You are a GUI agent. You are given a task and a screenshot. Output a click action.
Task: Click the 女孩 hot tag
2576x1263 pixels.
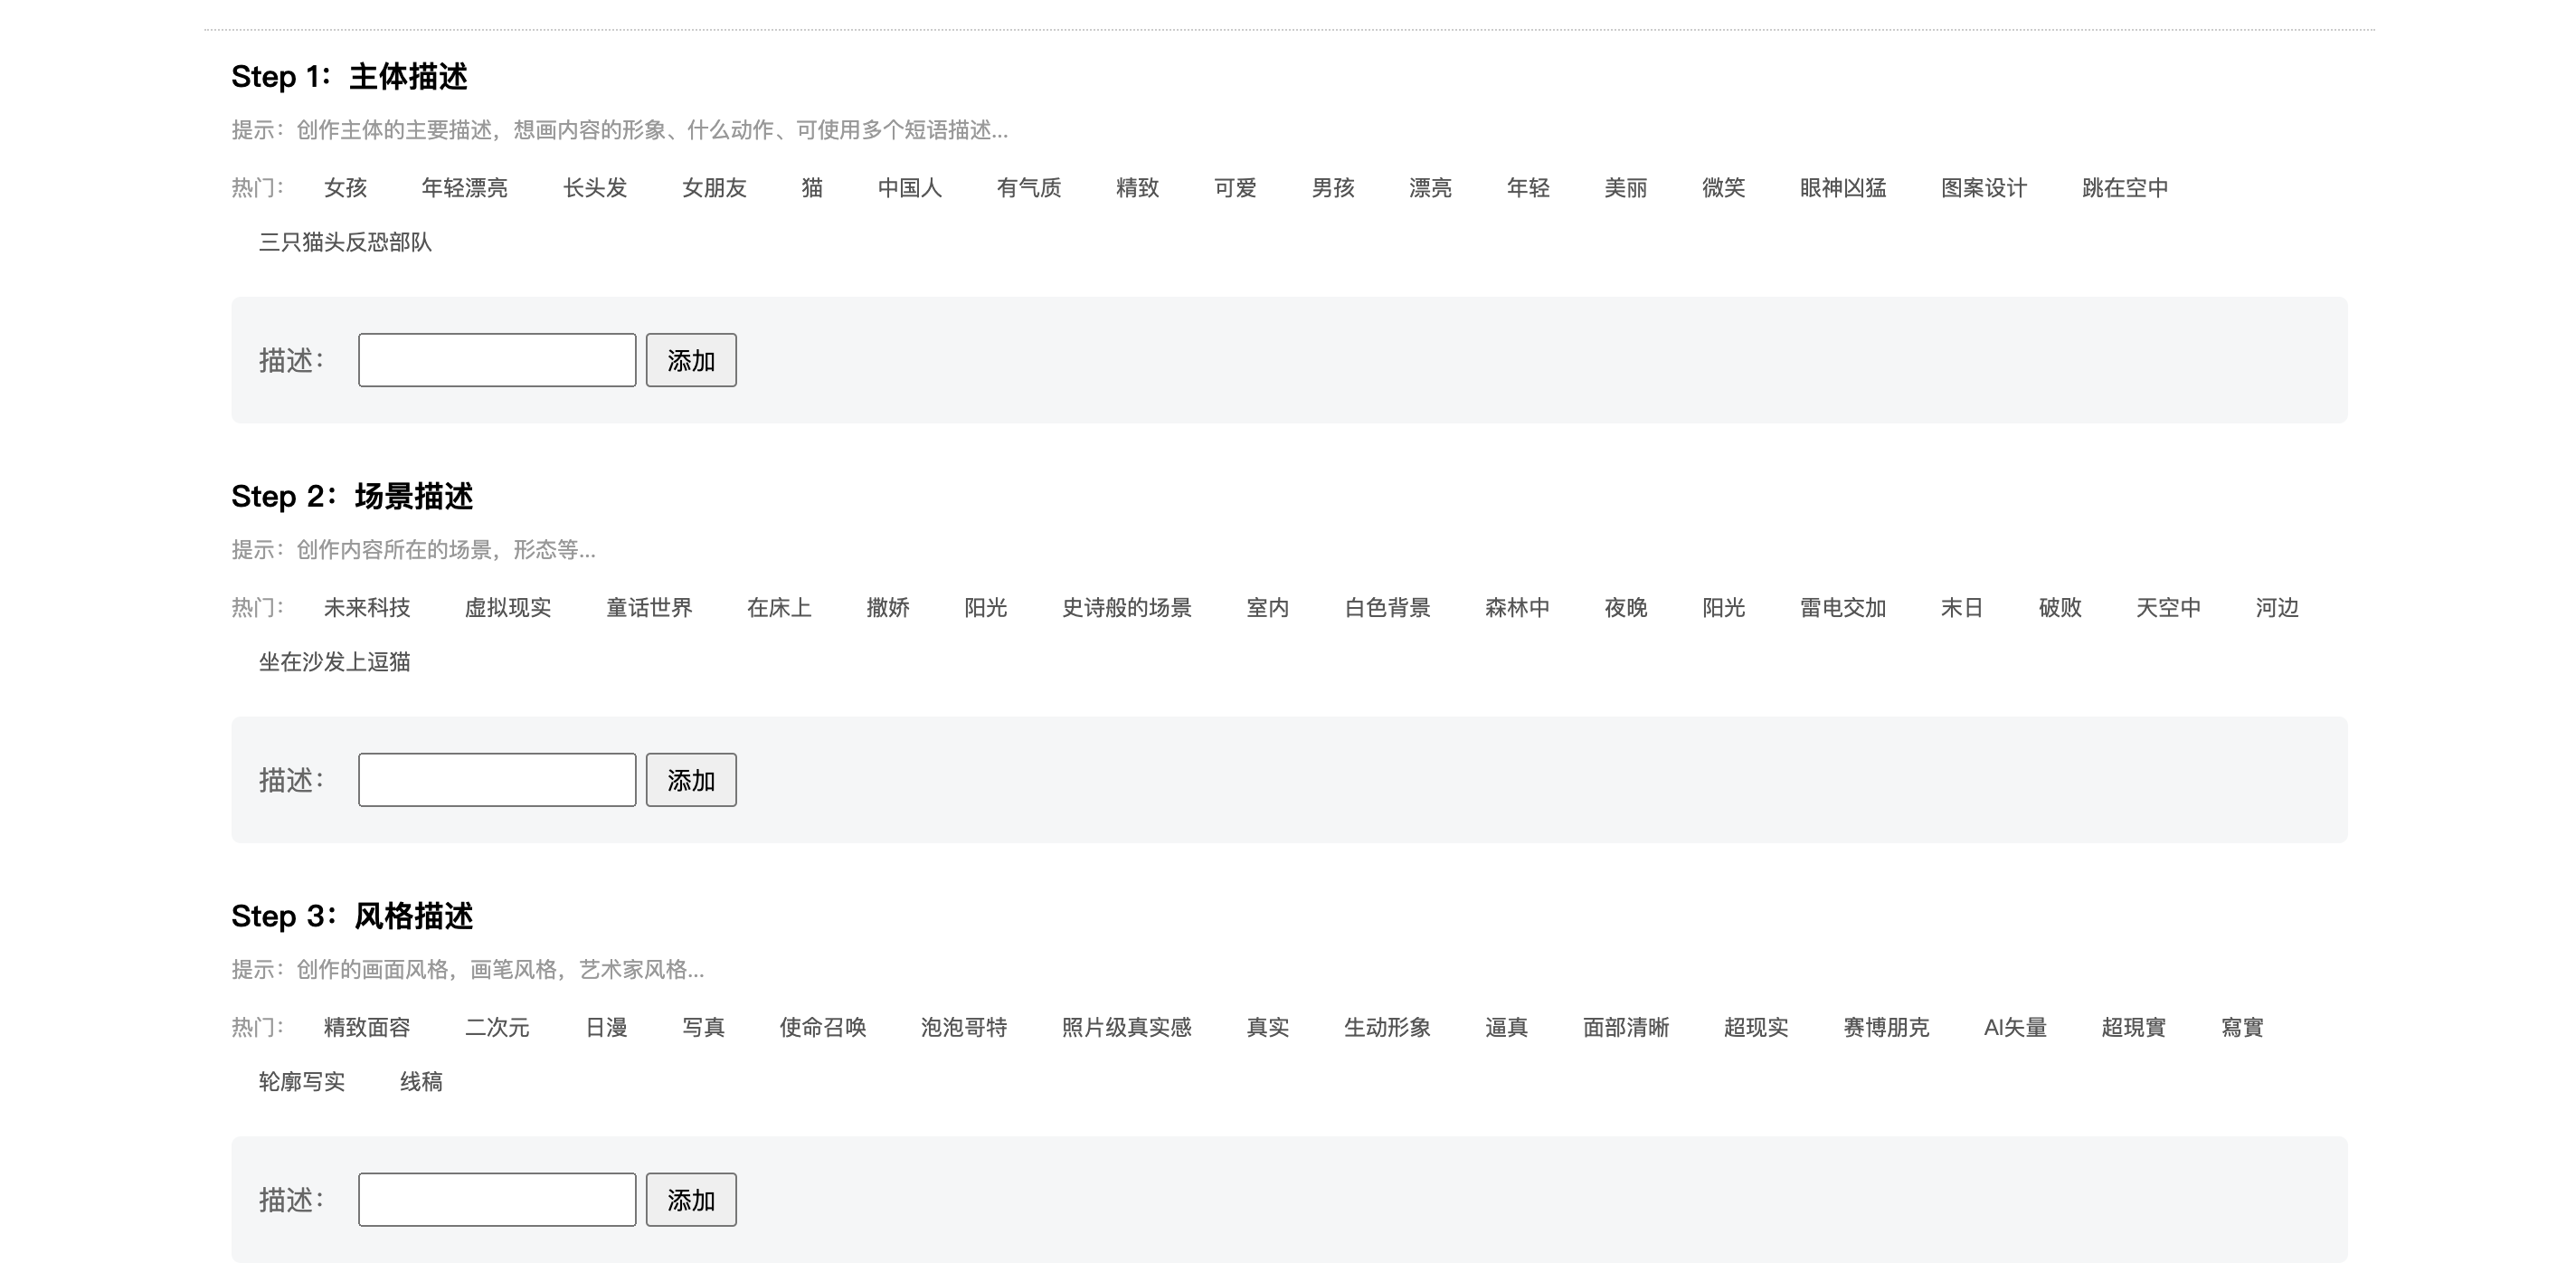point(345,188)
